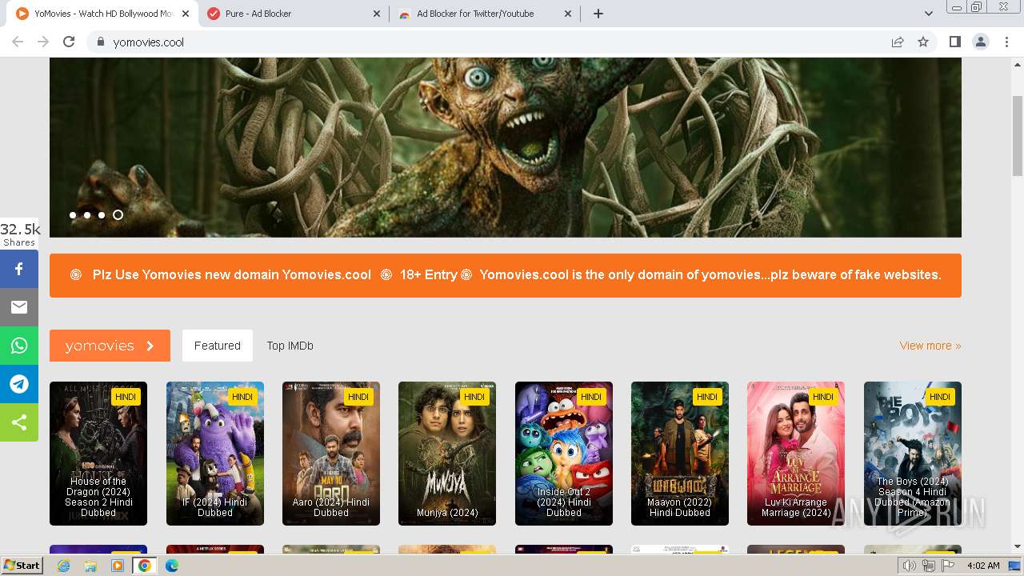Image resolution: width=1024 pixels, height=576 pixels.
Task: Expand the tab search dropdown arrow
Action: [929, 14]
